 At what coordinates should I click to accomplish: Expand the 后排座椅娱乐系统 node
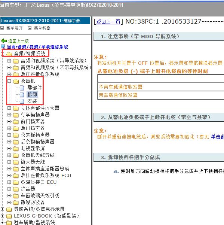tap(9, 74)
